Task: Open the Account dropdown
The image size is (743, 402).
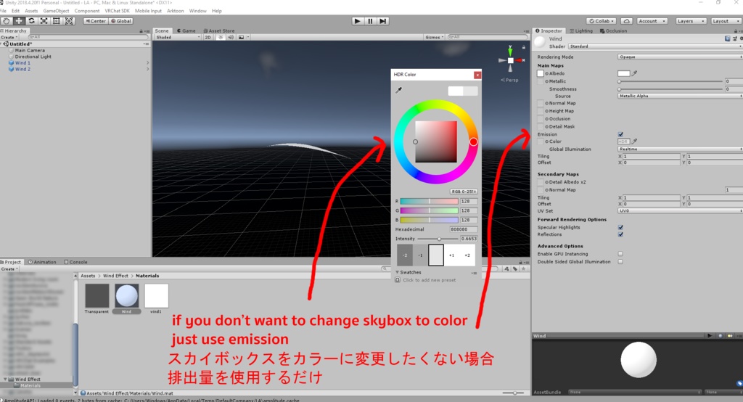Action: click(652, 21)
